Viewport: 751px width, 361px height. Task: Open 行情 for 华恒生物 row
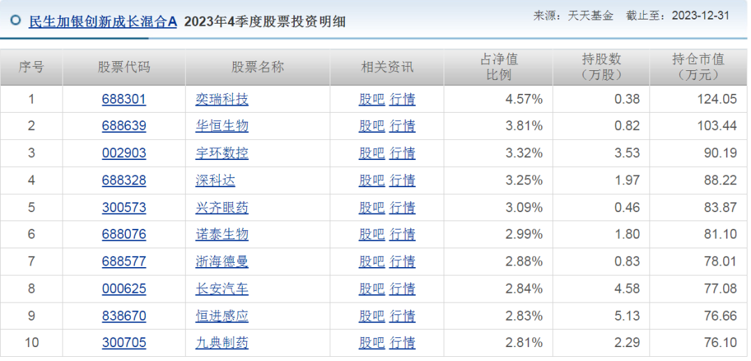pyautogui.click(x=403, y=126)
